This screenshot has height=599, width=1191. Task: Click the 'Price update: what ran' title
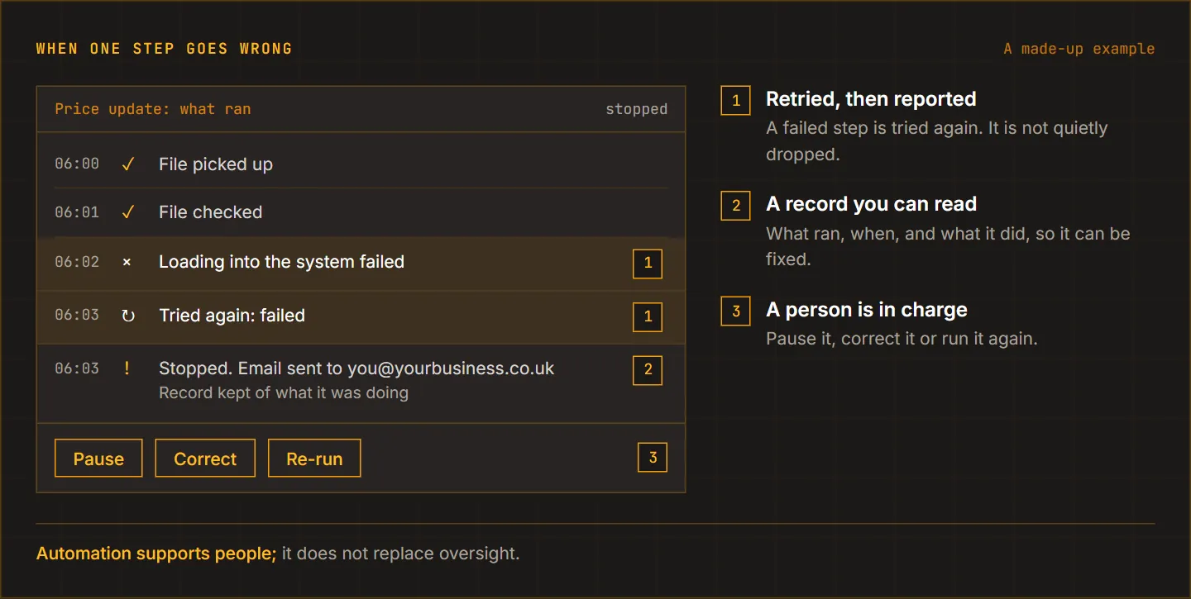[x=153, y=109]
